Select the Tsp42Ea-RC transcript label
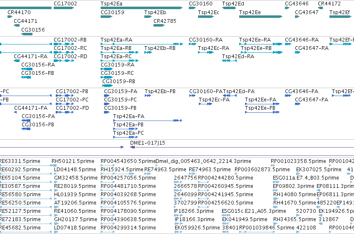 tap(116, 57)
